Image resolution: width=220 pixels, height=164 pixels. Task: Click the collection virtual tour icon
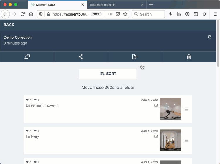click(x=27, y=57)
